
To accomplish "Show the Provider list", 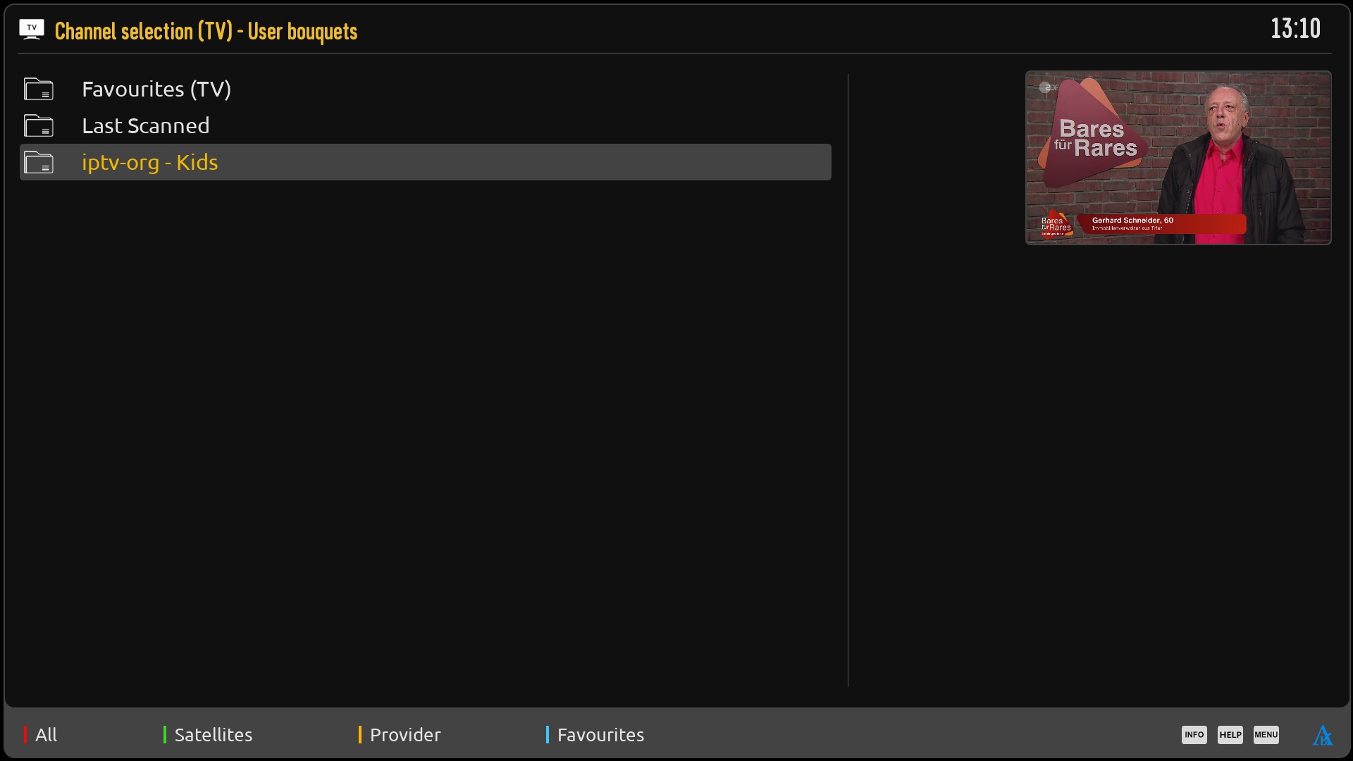I will (x=405, y=735).
